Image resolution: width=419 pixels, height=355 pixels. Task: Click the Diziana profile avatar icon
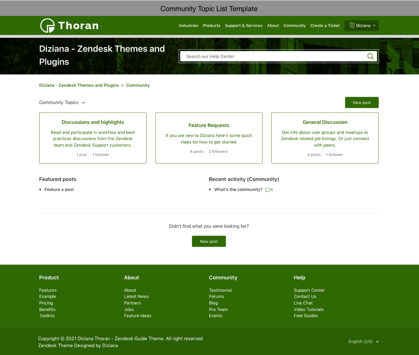[x=352, y=26]
